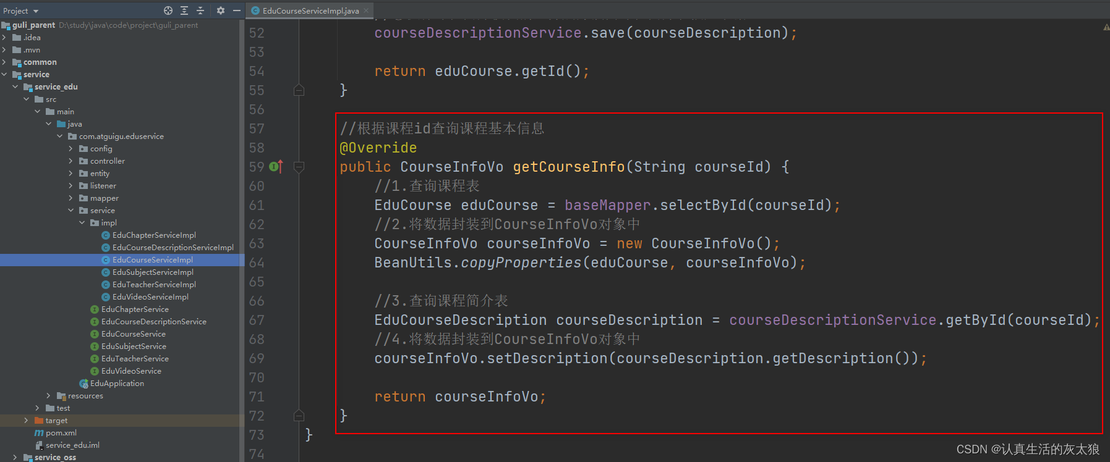Screen dimensions: 1110x462
Task: Select EduCourseServiceImpl in project tree
Action: point(153,260)
